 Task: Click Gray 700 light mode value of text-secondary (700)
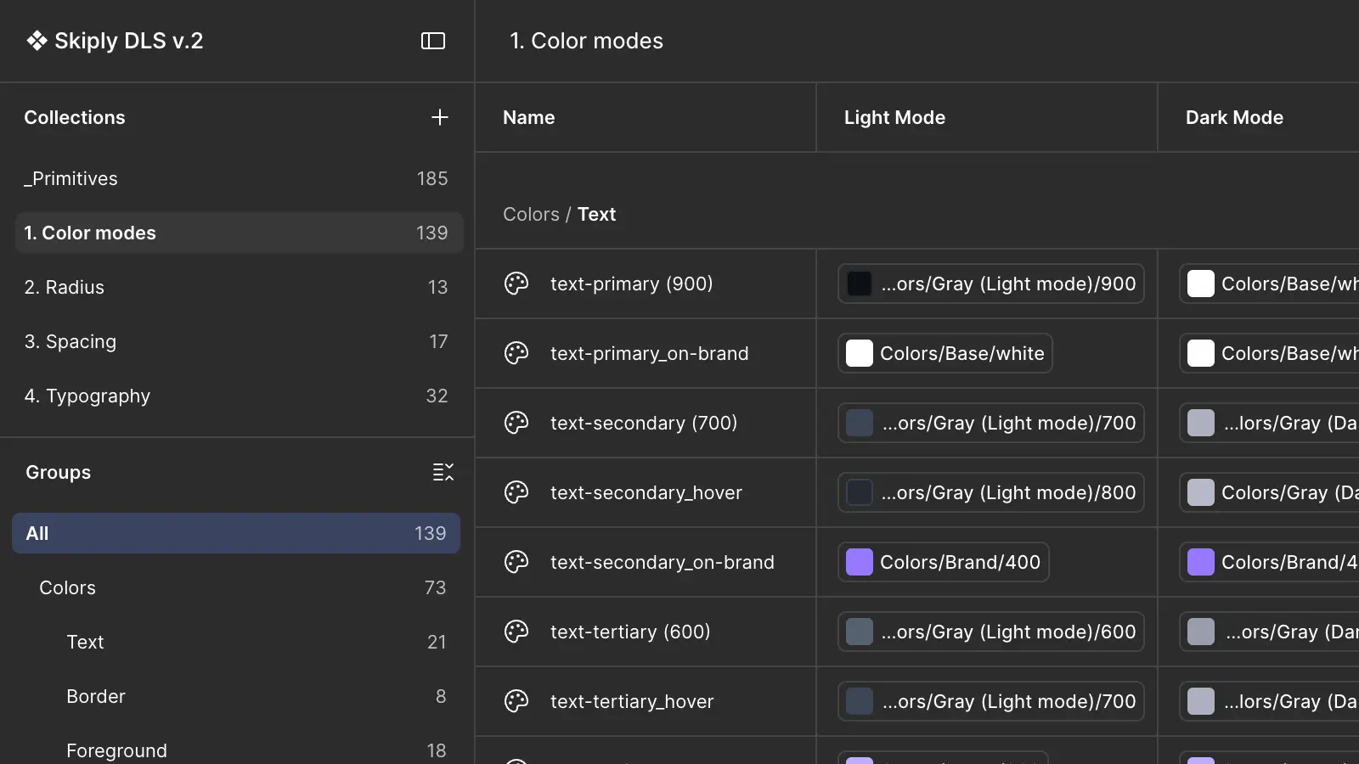991,423
